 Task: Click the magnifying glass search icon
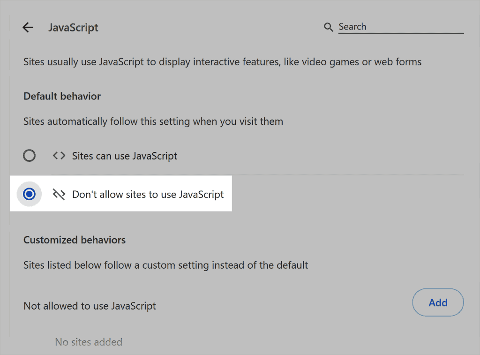point(328,27)
